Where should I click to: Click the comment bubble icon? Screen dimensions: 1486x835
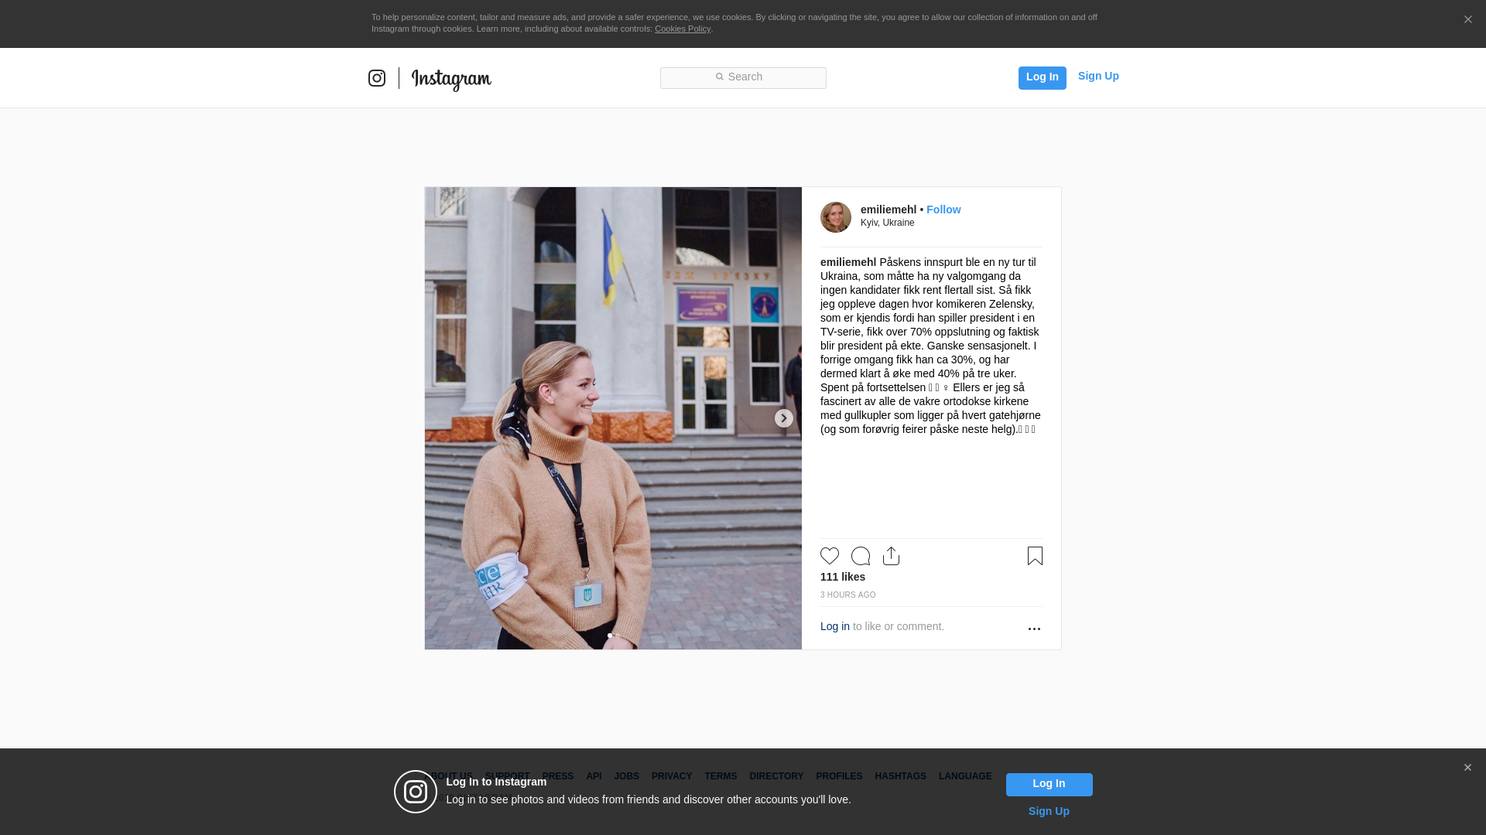[x=861, y=556]
